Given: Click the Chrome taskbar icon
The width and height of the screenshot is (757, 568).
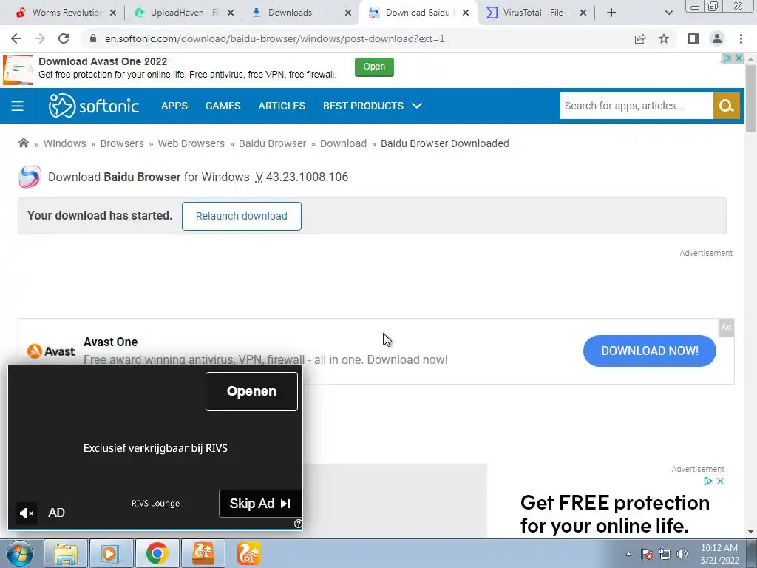Looking at the screenshot, I should click(x=157, y=553).
